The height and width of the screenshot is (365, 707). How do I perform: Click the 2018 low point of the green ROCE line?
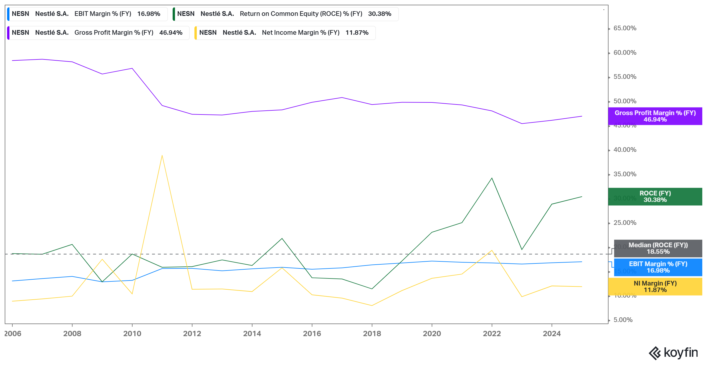point(372,289)
